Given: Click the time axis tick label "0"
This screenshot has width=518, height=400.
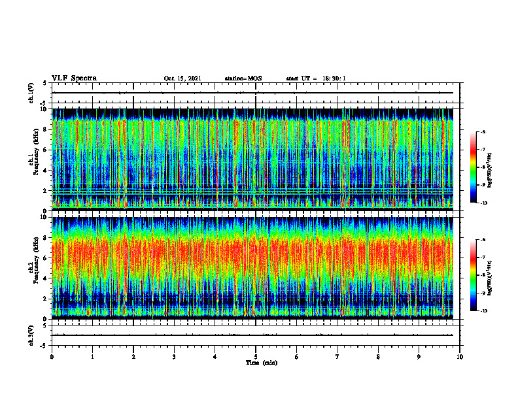Looking at the screenshot, I should coord(52,357).
